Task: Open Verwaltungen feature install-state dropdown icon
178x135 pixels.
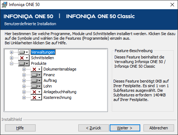Action: [24, 52]
